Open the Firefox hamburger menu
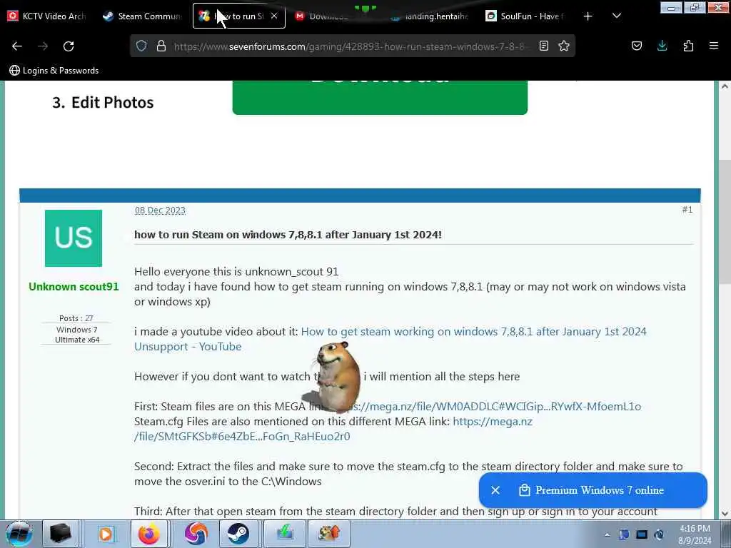The height and width of the screenshot is (548, 731). [714, 46]
